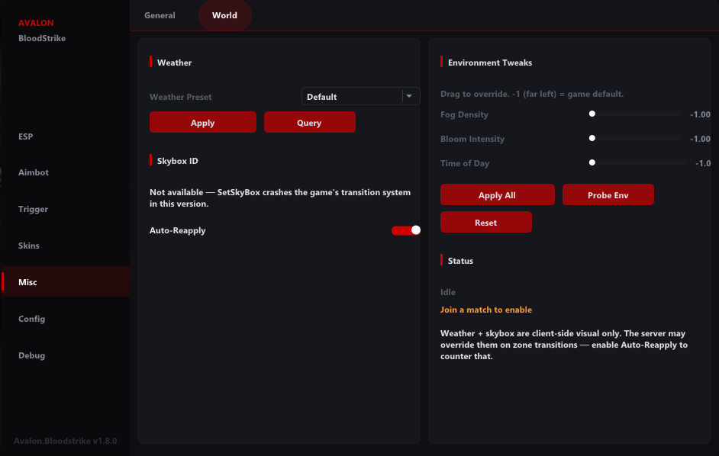
Task: Click the Fog Density label
Action: click(464, 114)
